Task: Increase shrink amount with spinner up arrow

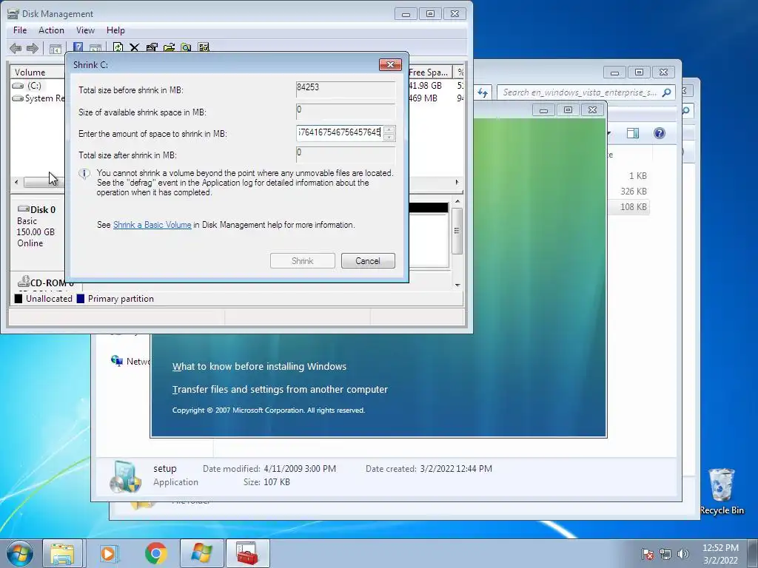Action: pos(389,129)
